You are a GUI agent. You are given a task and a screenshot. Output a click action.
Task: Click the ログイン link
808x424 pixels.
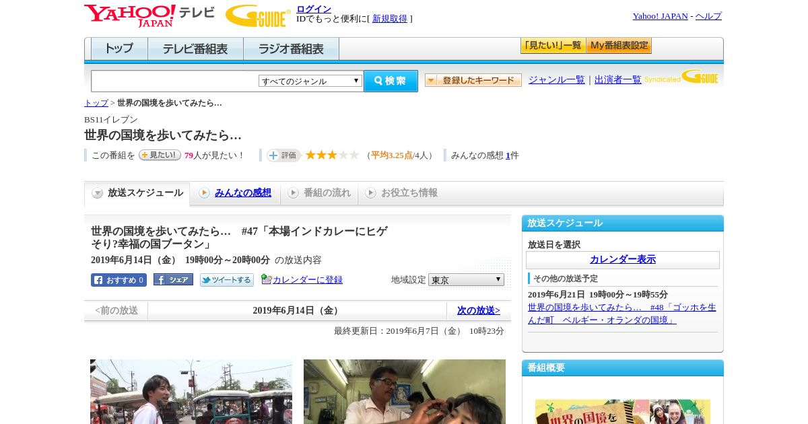coord(314,9)
